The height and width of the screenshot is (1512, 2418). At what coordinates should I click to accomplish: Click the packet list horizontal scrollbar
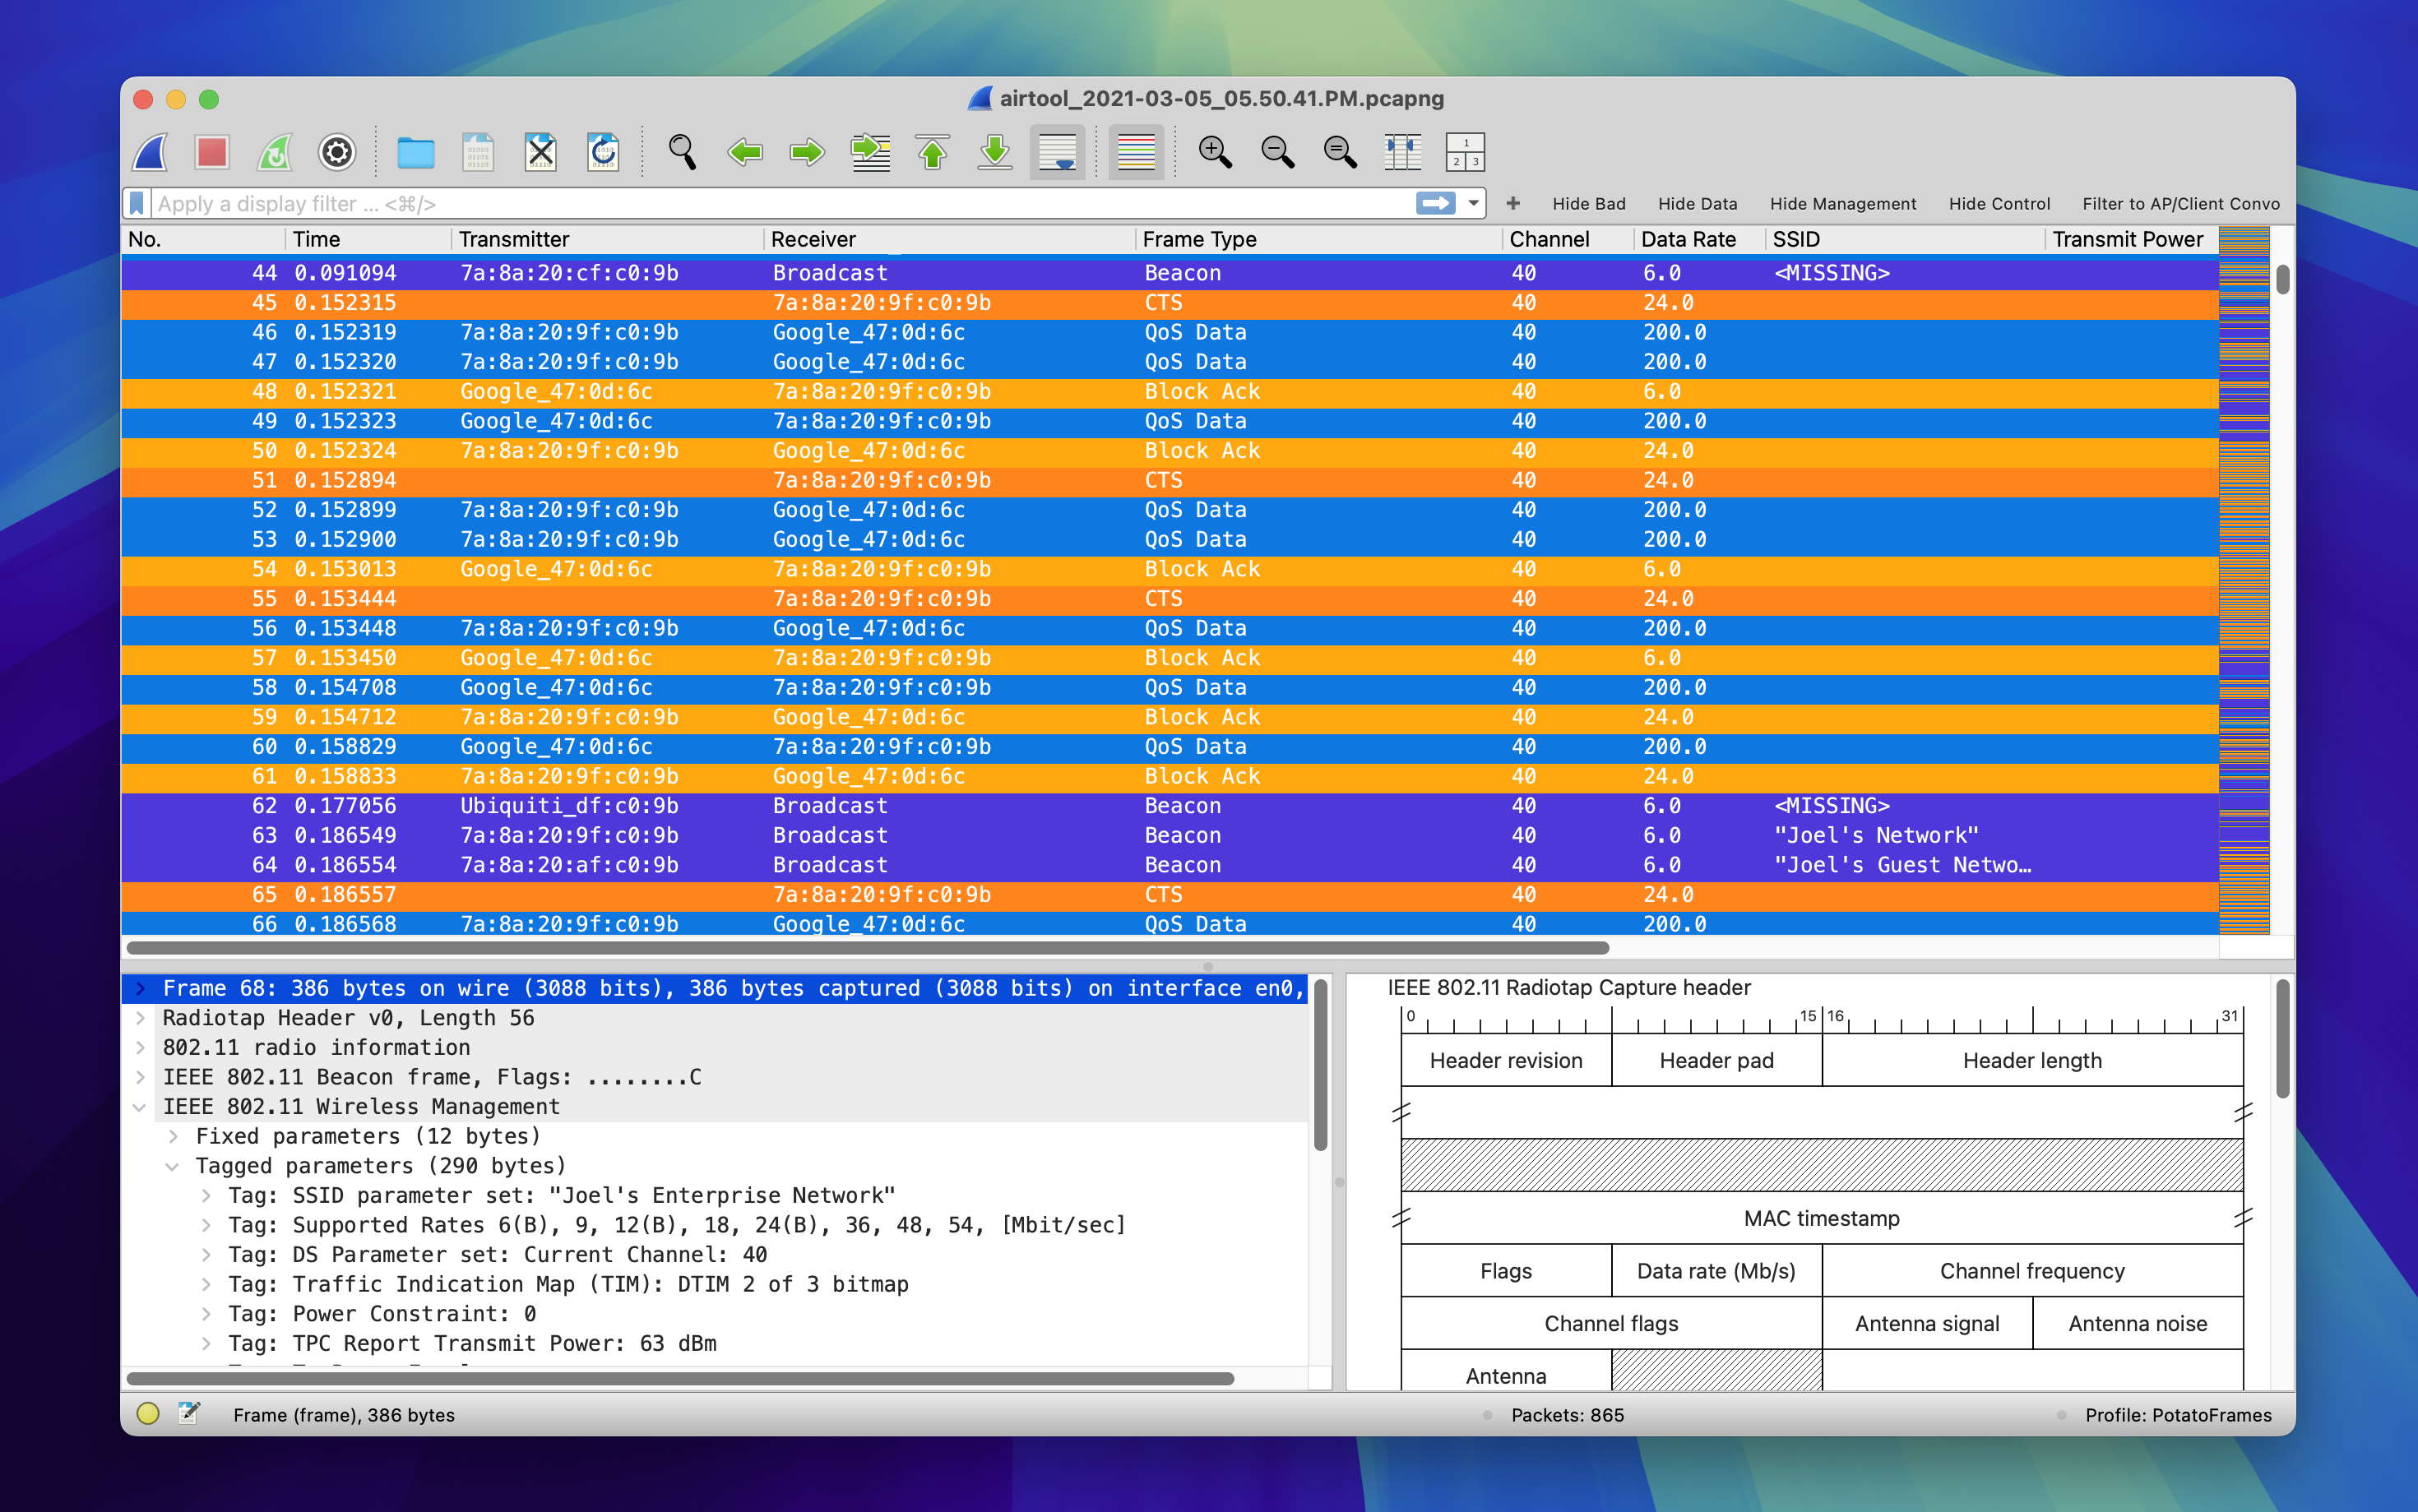[868, 947]
